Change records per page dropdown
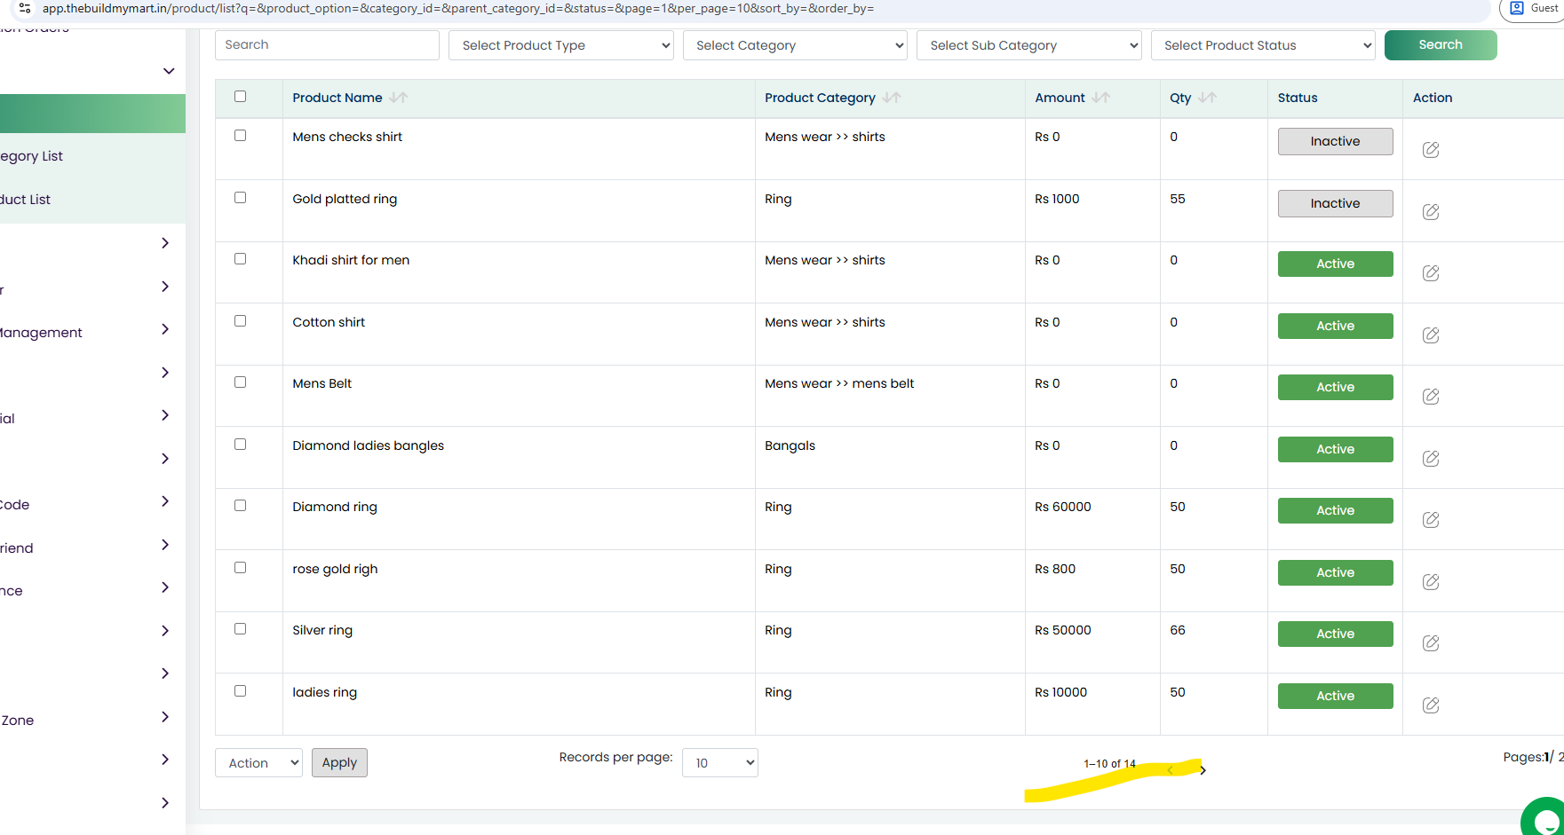 tap(720, 763)
